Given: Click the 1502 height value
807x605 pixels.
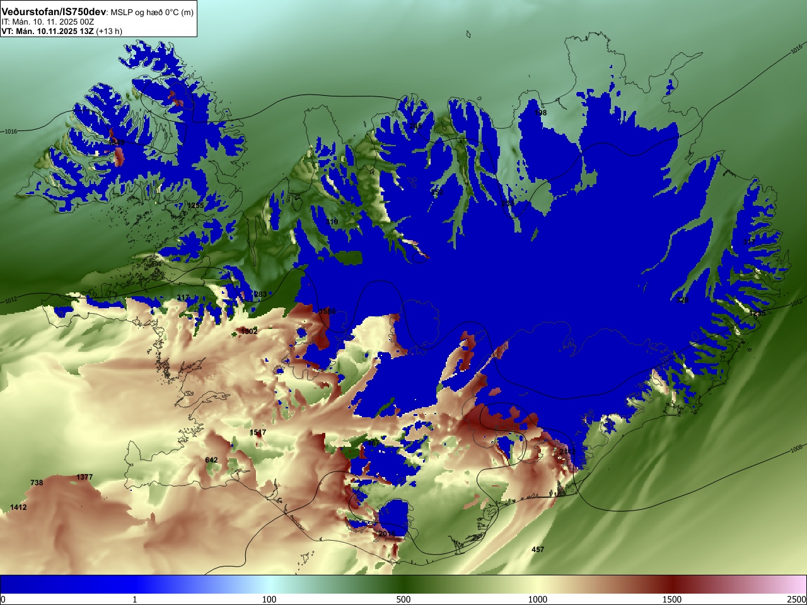Looking at the screenshot, I should coord(249,331).
